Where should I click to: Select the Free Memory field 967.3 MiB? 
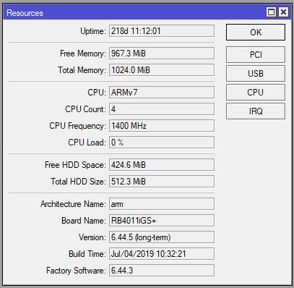(162, 54)
